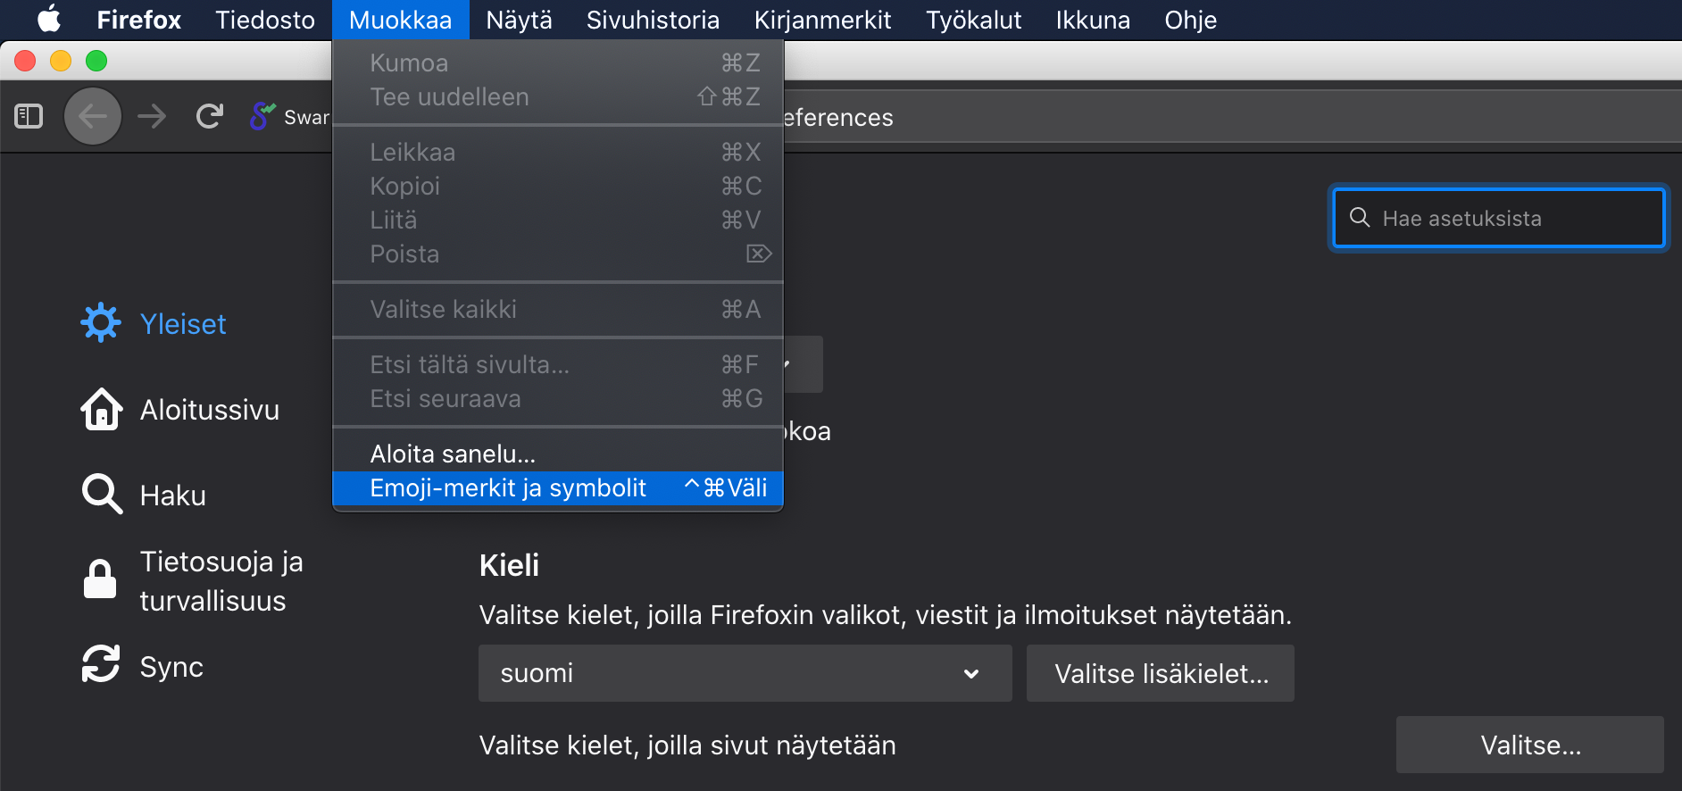Toggle the sidebar icon in the toolbar
Screen dimensions: 1682x791
(x=29, y=116)
